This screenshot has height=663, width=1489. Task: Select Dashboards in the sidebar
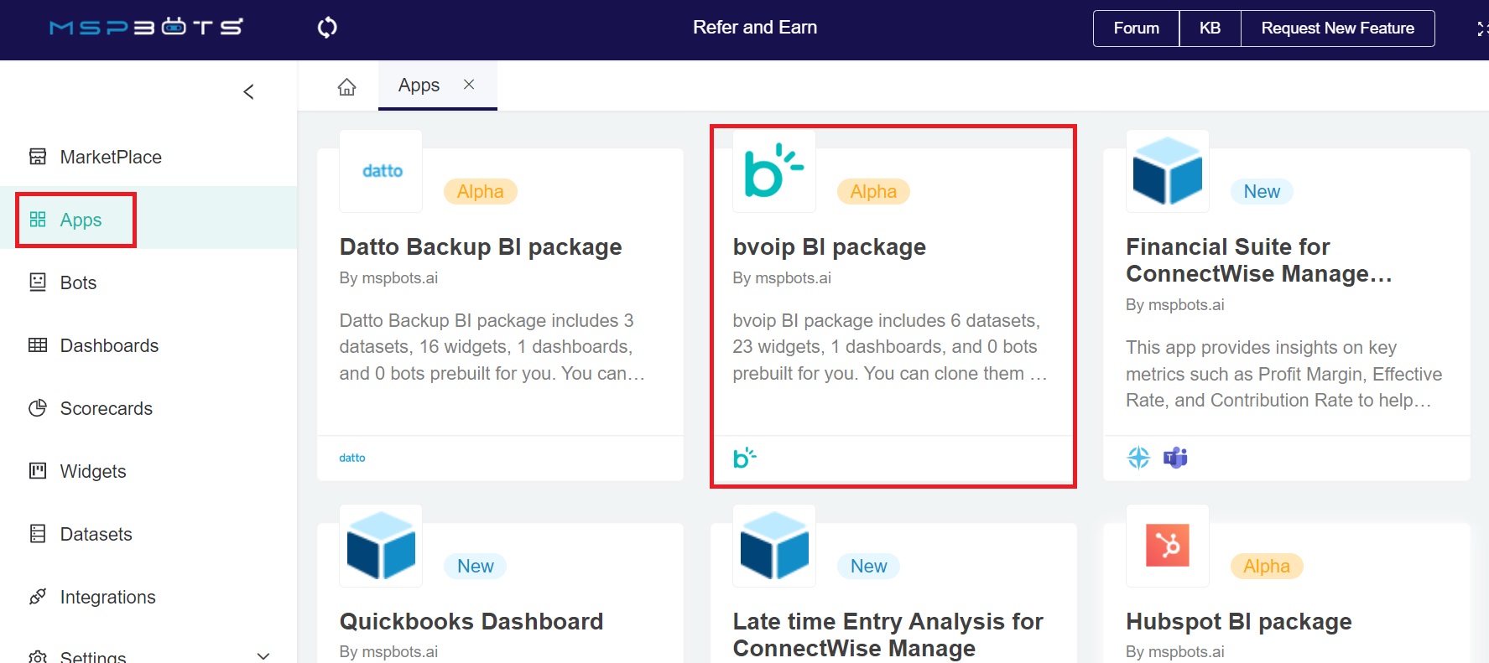[109, 345]
